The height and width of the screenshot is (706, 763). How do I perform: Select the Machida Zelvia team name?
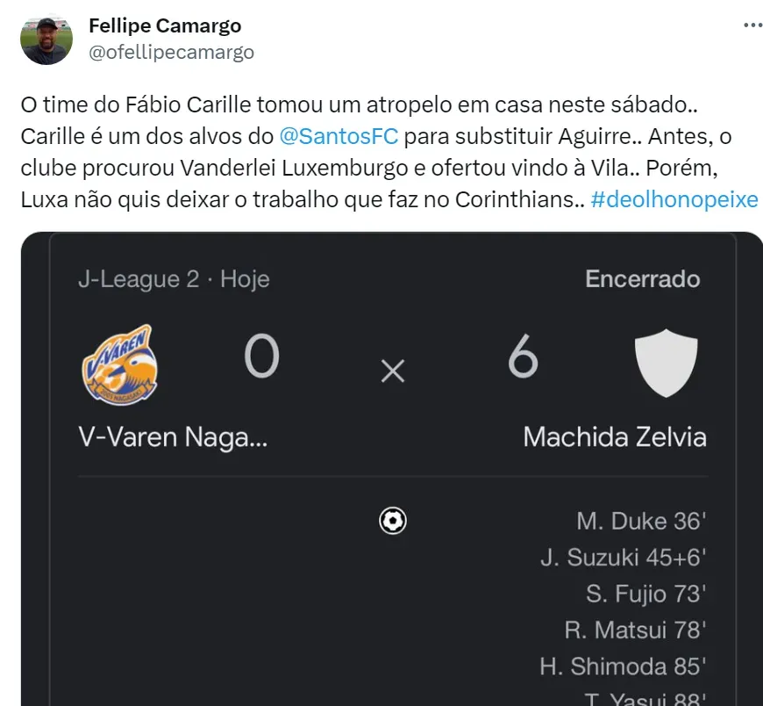[614, 436]
